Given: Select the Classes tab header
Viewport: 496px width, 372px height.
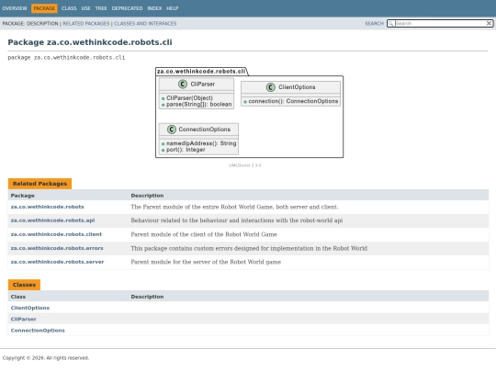Looking at the screenshot, I should tap(24, 285).
